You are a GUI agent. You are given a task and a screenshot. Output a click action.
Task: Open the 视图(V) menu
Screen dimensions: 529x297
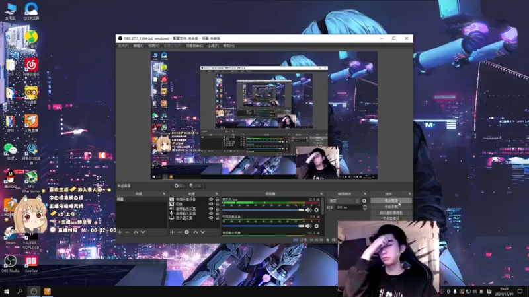[153, 46]
